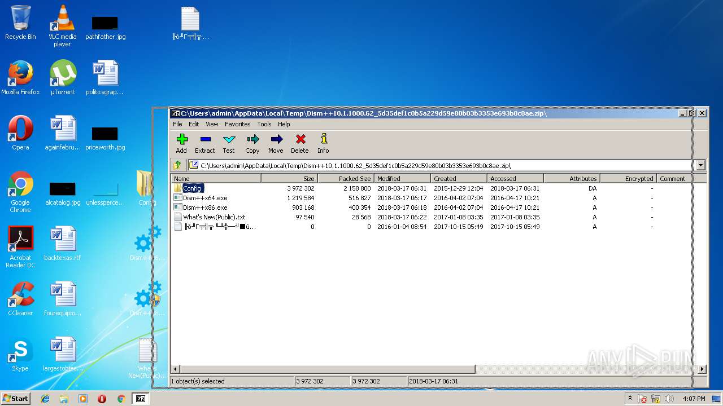Open the Start menu
The width and height of the screenshot is (723, 406).
(x=16, y=398)
